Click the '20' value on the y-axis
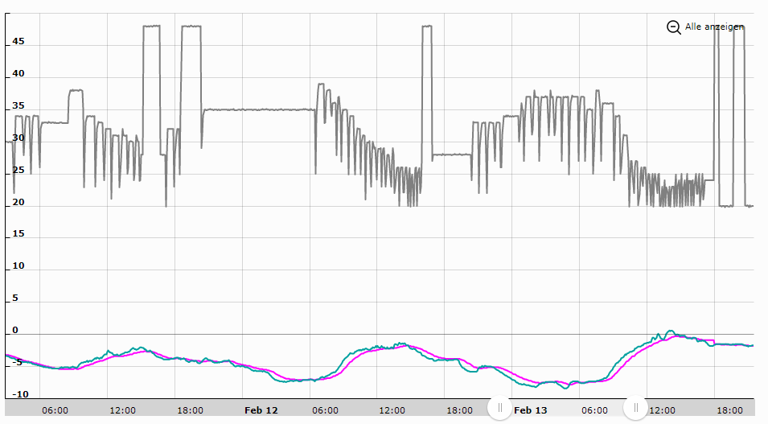 coord(18,202)
